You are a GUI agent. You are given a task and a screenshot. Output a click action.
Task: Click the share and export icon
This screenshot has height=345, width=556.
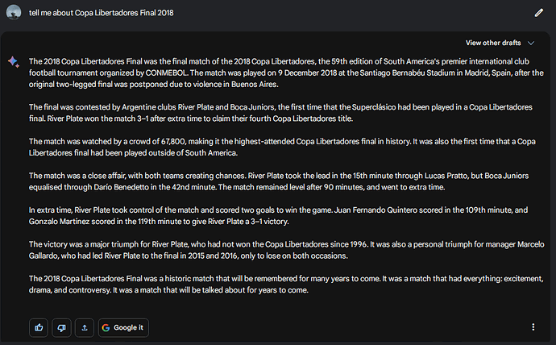point(85,327)
